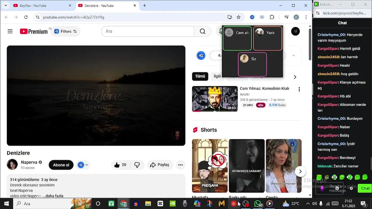The height and width of the screenshot is (209, 372).
Task: Install app icon in address bar
Action: (230, 17)
